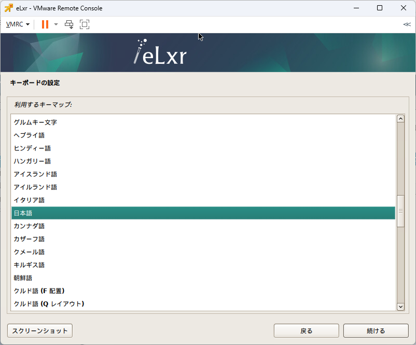Select カンナダ語 keymap
Image resolution: width=416 pixels, height=345 pixels.
203,226
